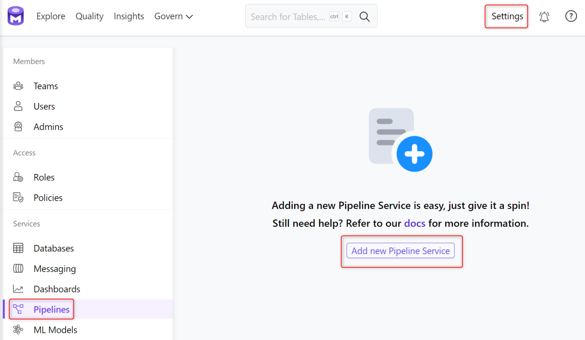
Task: Open Databases via the table grid icon
Action: (18, 248)
